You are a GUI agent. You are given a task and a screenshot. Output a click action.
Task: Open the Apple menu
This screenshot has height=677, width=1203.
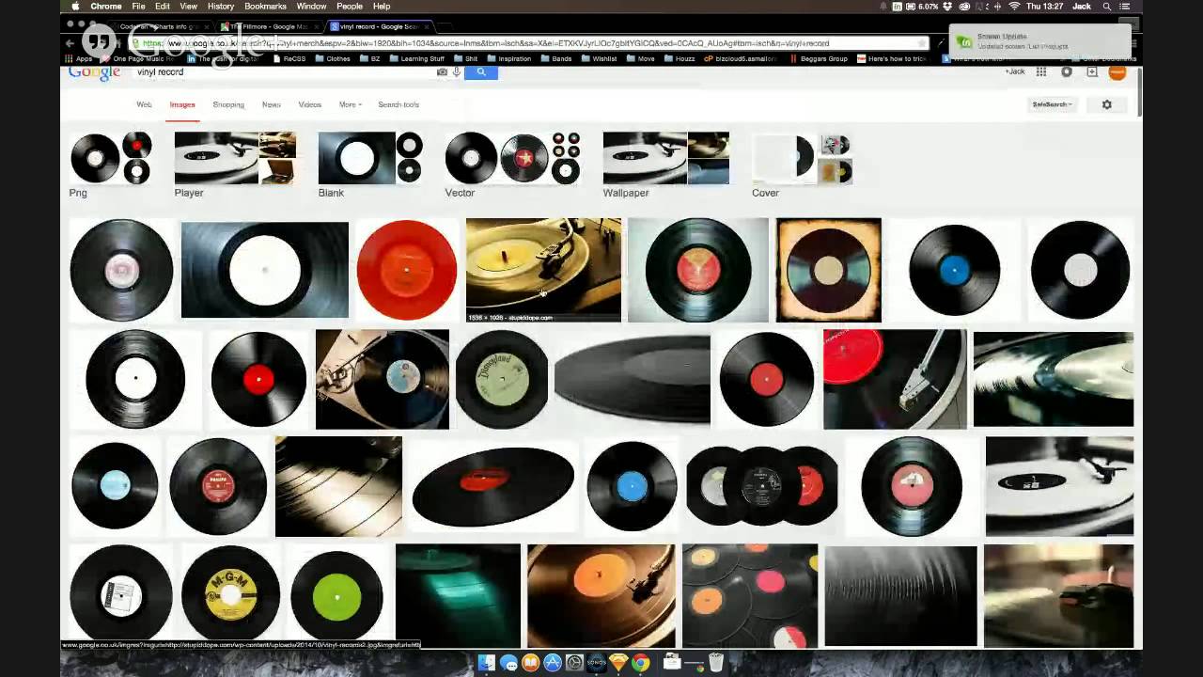(x=75, y=7)
